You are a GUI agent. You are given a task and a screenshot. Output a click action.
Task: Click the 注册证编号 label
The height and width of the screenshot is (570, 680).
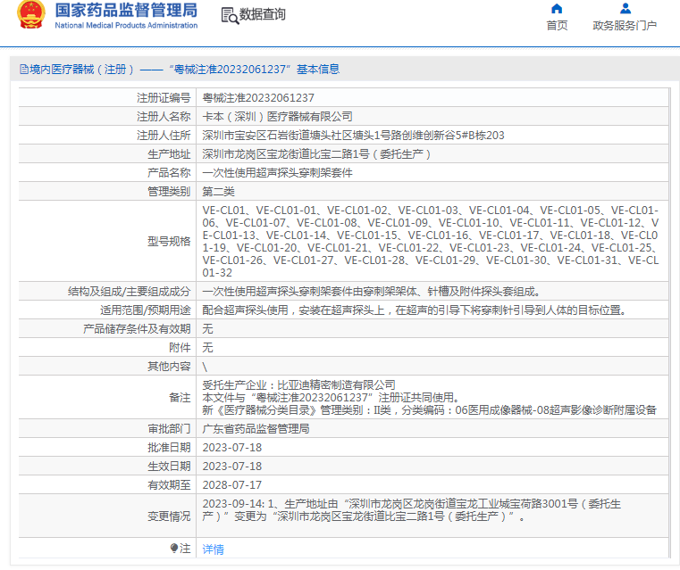coord(164,98)
